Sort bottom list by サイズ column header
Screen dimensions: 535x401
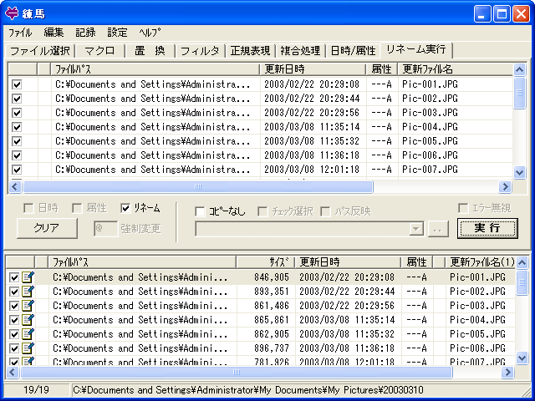(265, 262)
